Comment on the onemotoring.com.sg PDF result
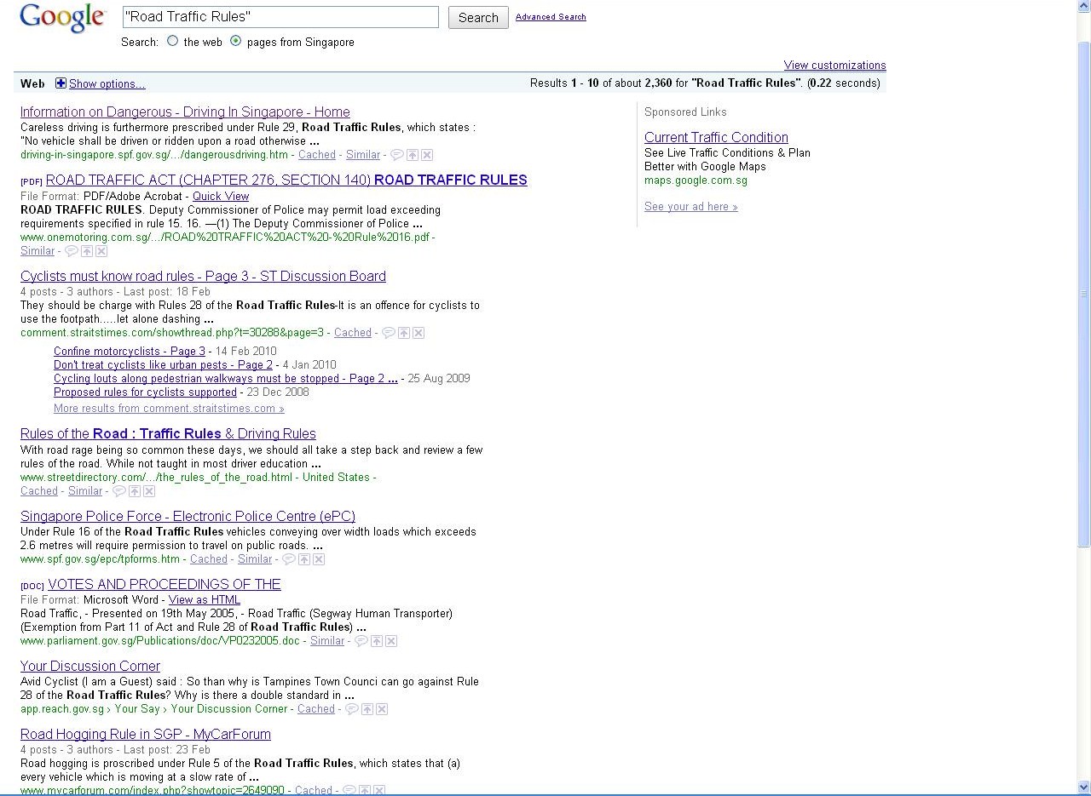1091x796 pixels. point(72,251)
